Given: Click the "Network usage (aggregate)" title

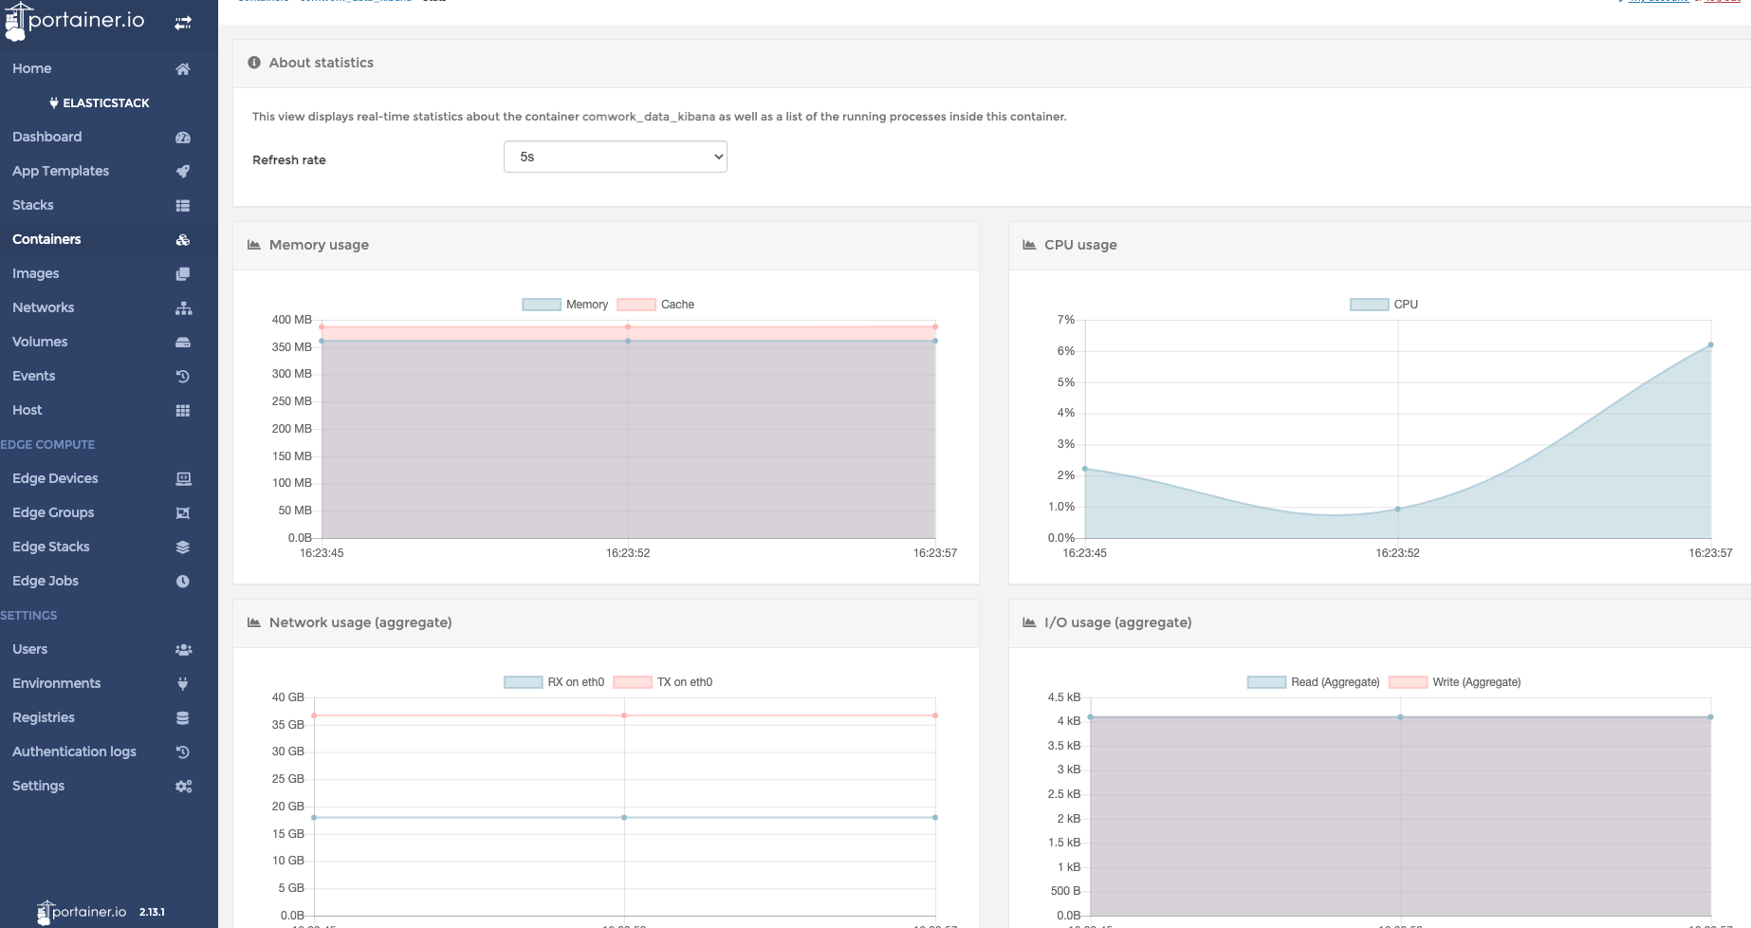Looking at the screenshot, I should coord(360,622).
